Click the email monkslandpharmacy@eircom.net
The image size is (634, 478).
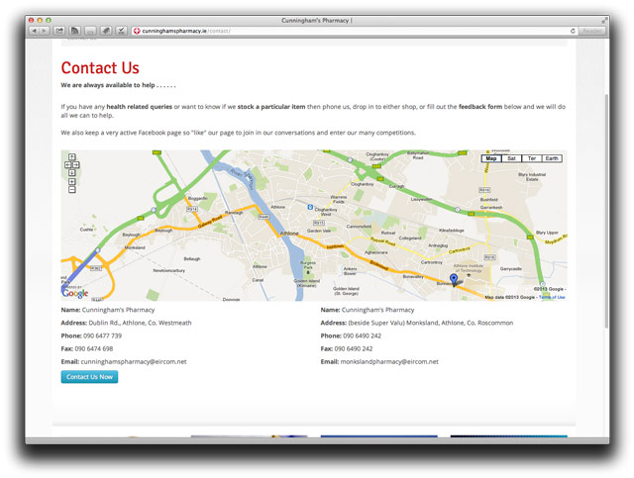[389, 361]
